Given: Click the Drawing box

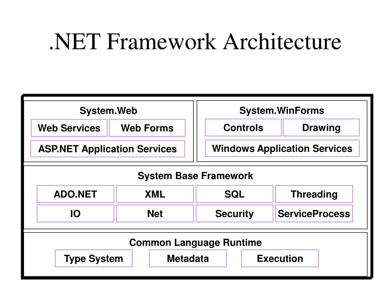Looking at the screenshot, I should (x=321, y=128).
